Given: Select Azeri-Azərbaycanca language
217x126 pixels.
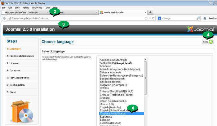Looking at the screenshot, I should point(122,69).
